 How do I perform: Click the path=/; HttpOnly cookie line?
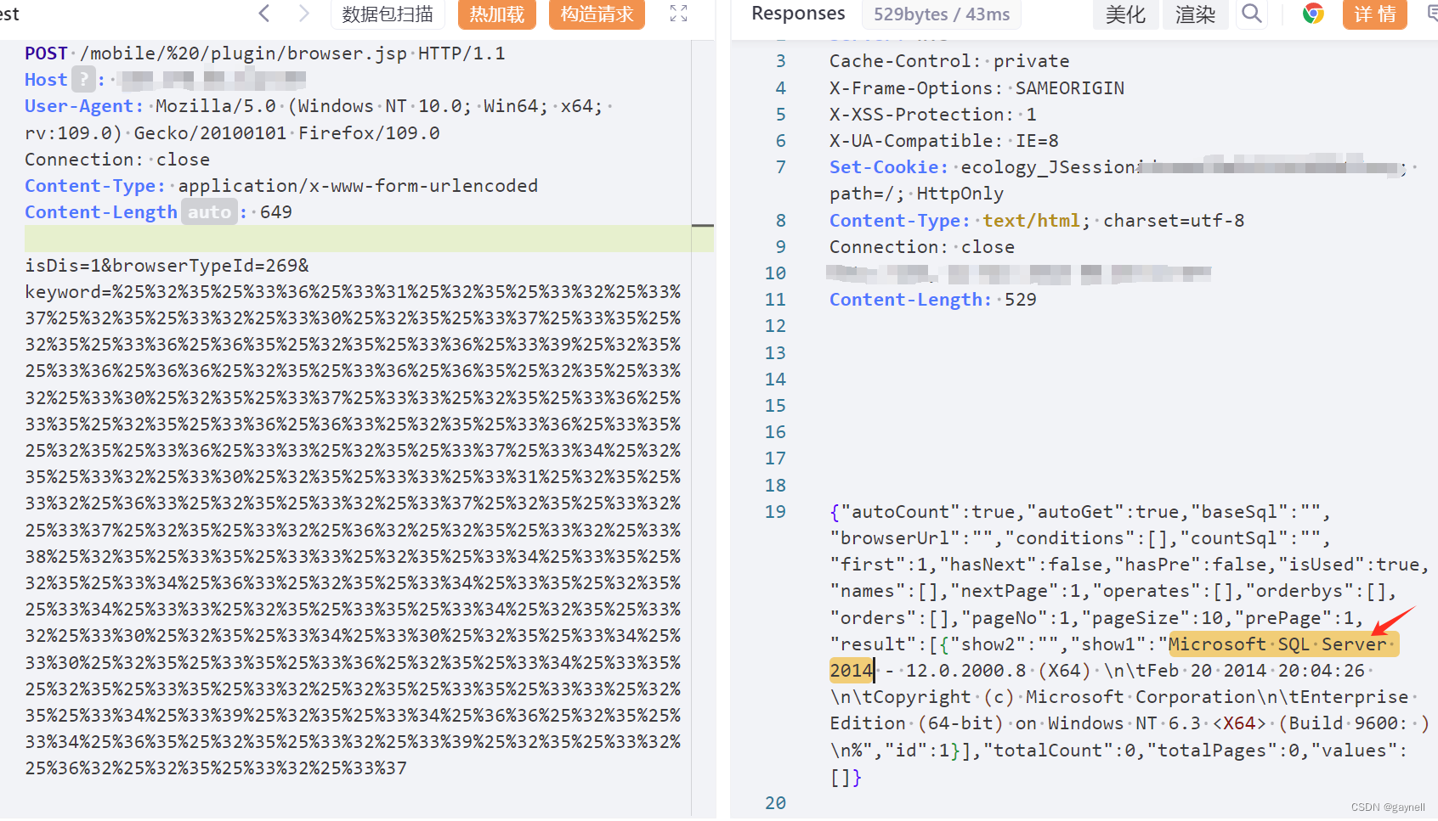coord(916,194)
